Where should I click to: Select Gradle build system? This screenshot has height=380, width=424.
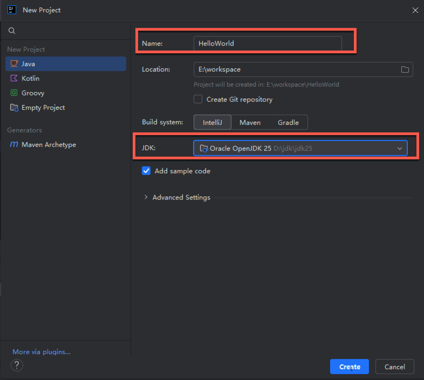(288, 122)
